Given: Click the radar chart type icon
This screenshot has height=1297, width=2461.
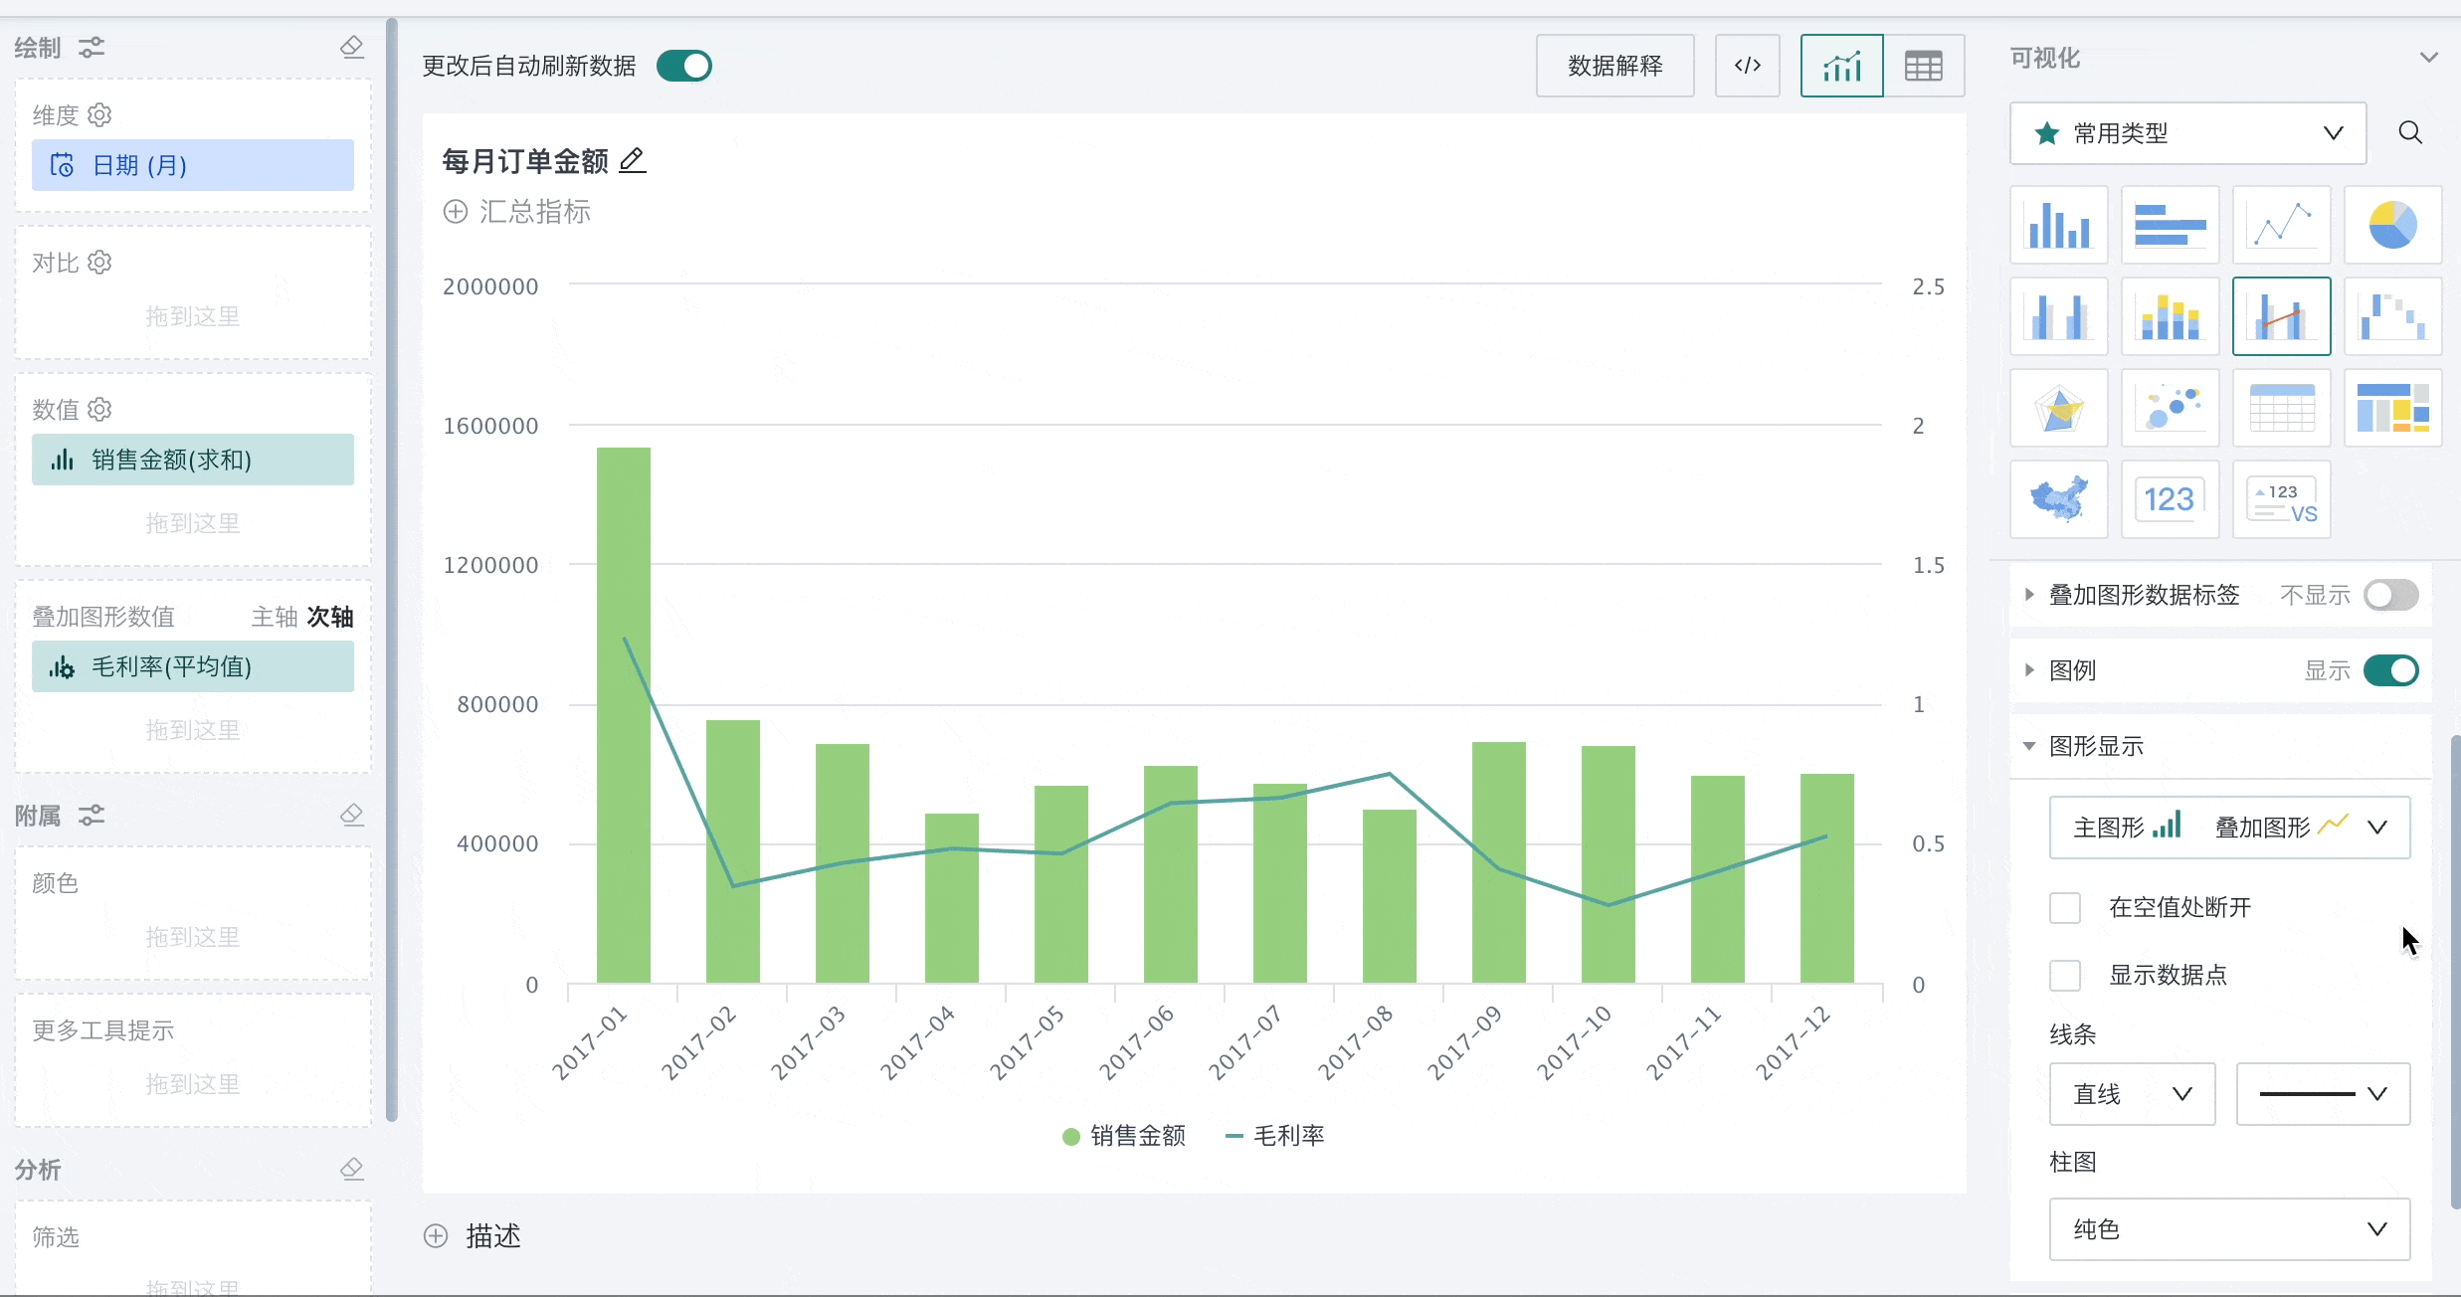Looking at the screenshot, I should point(2058,408).
